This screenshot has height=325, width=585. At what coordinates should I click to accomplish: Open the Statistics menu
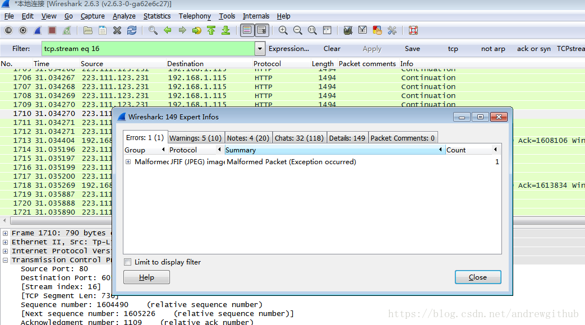pos(156,16)
